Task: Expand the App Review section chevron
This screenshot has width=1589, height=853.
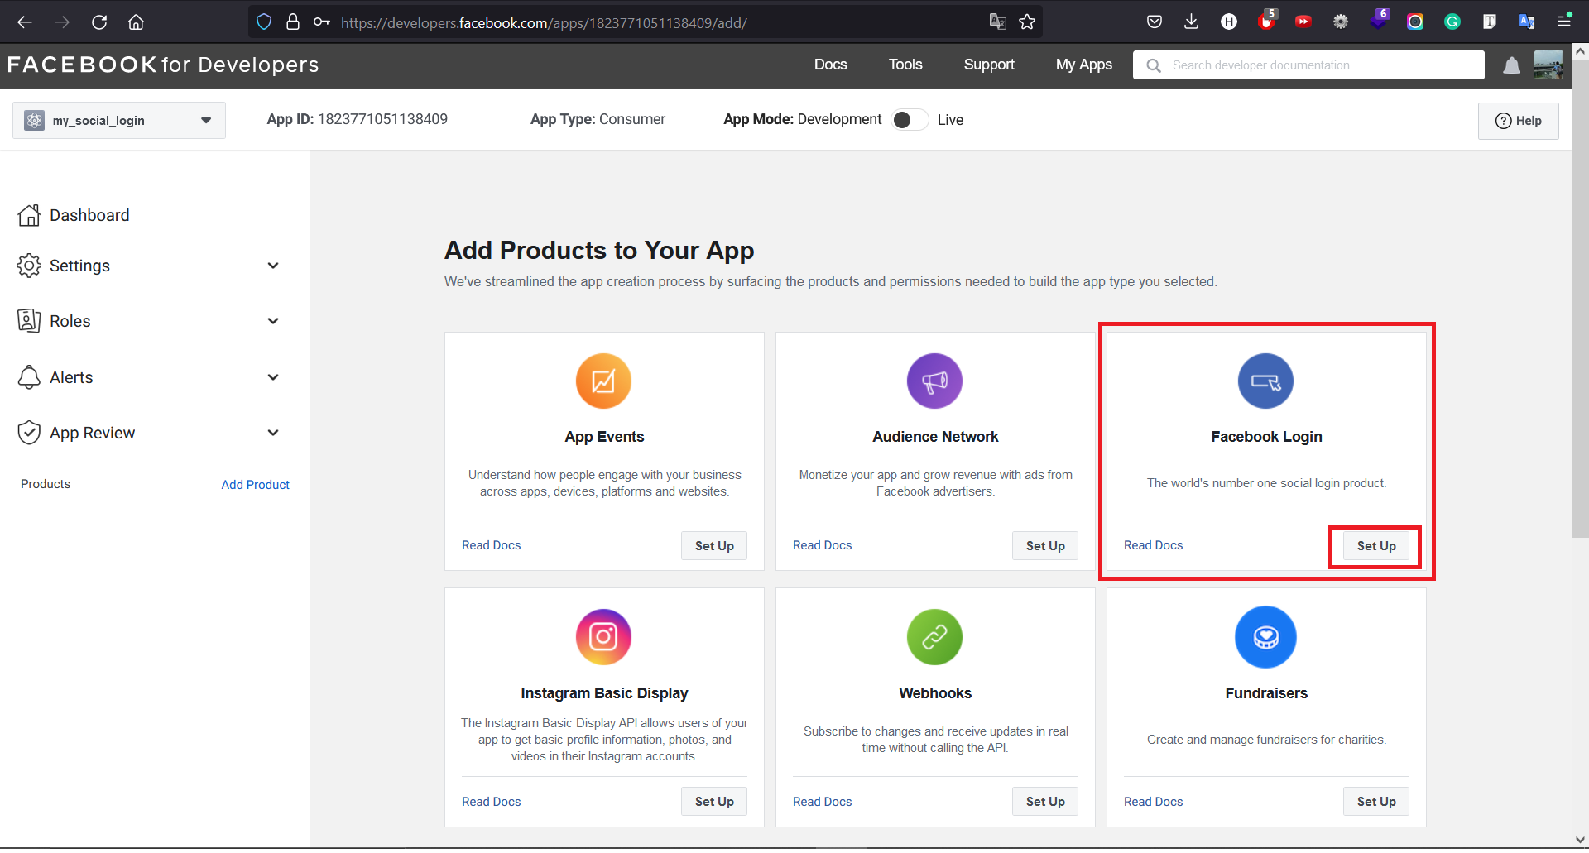Action: pyautogui.click(x=273, y=433)
